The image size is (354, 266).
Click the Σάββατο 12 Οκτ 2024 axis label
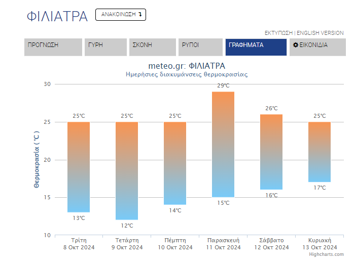pyautogui.click(x=271, y=244)
